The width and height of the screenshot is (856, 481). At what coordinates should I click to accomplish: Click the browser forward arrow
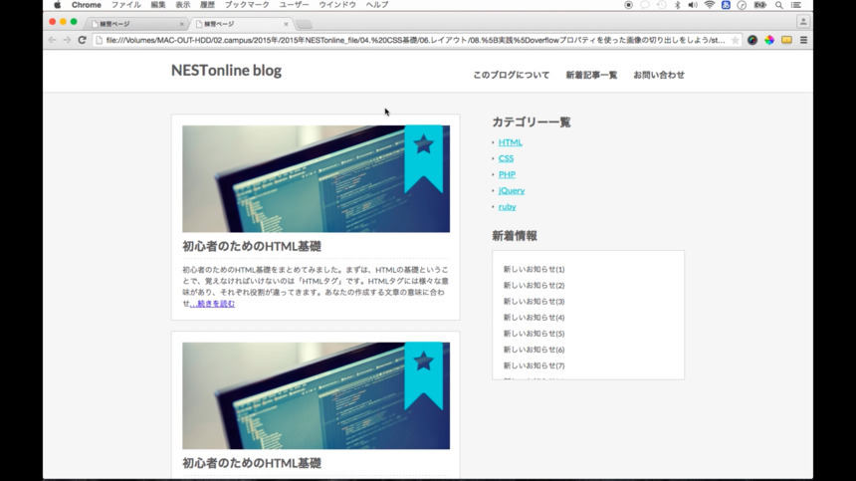click(67, 40)
